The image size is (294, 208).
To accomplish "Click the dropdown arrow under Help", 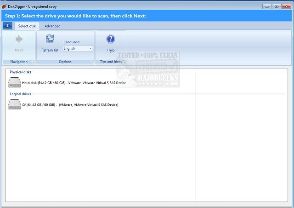I will click(x=111, y=53).
